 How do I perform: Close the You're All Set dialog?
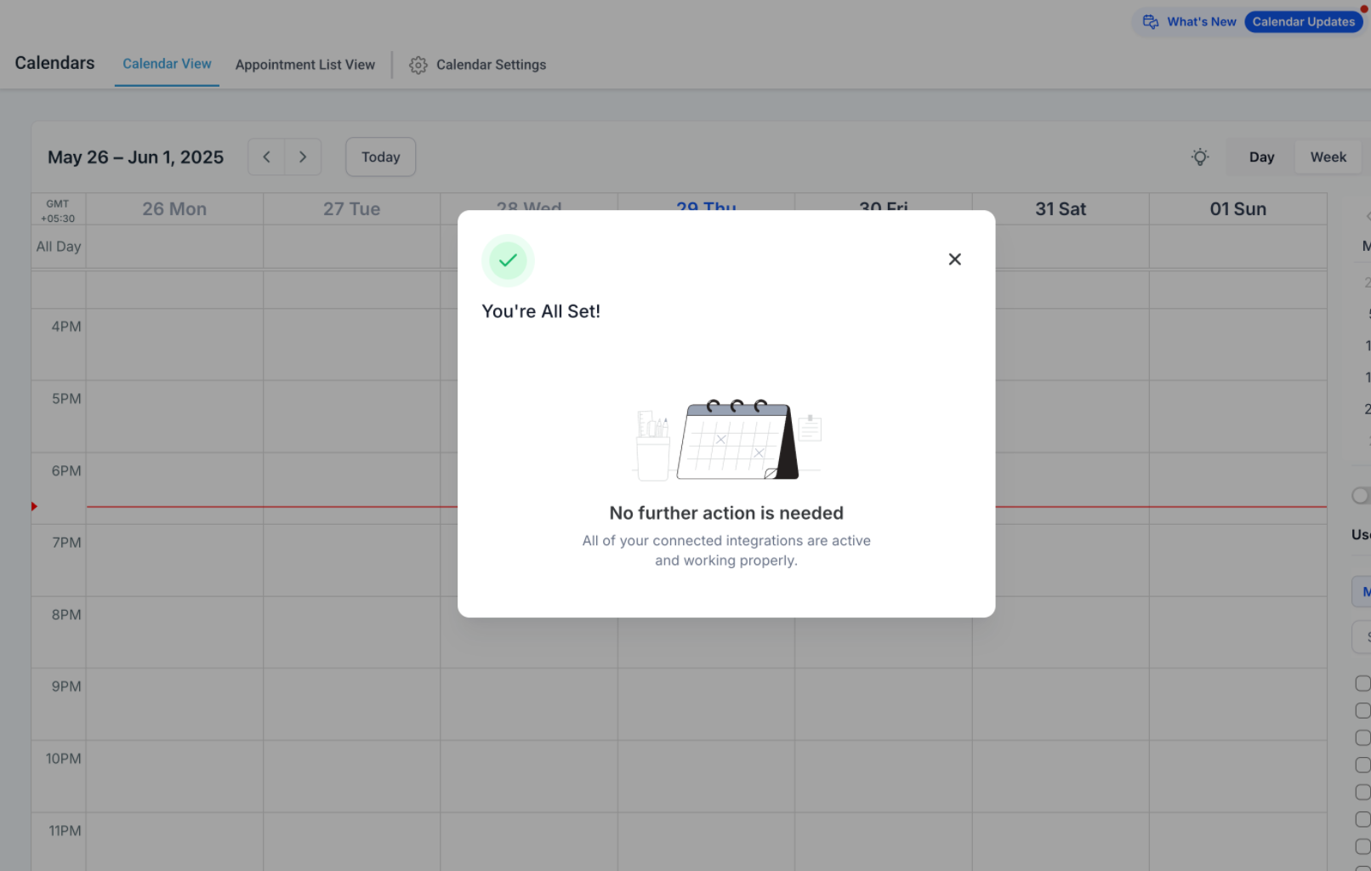click(x=954, y=259)
